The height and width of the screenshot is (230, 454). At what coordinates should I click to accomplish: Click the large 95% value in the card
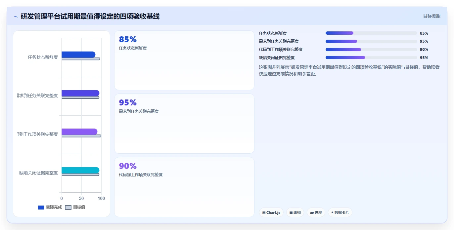point(128,102)
